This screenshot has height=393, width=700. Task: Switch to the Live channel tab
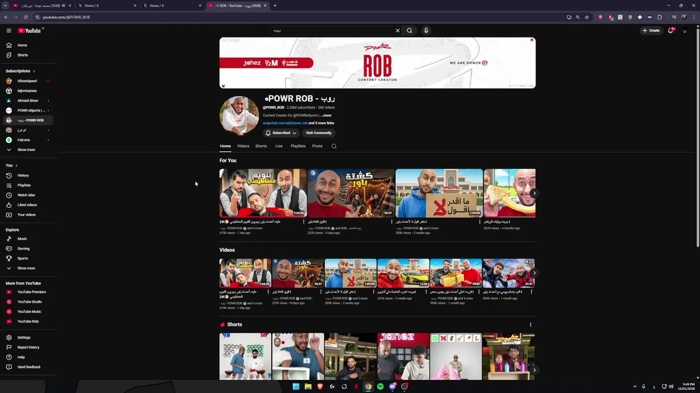(279, 146)
